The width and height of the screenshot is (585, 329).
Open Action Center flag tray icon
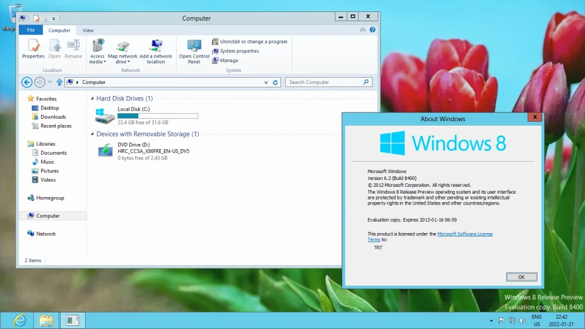[502, 320]
